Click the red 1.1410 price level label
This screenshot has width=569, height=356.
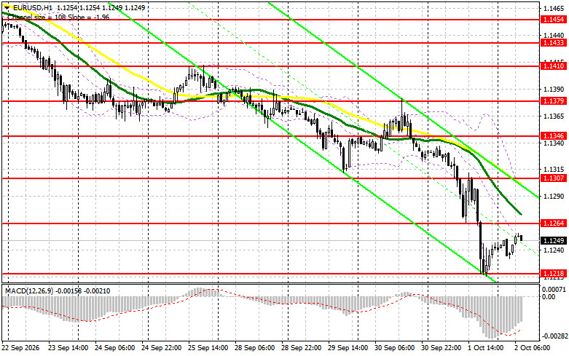tap(553, 66)
